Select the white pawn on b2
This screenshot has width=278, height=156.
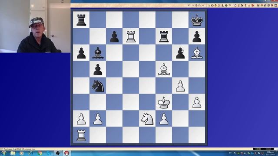(x=98, y=119)
